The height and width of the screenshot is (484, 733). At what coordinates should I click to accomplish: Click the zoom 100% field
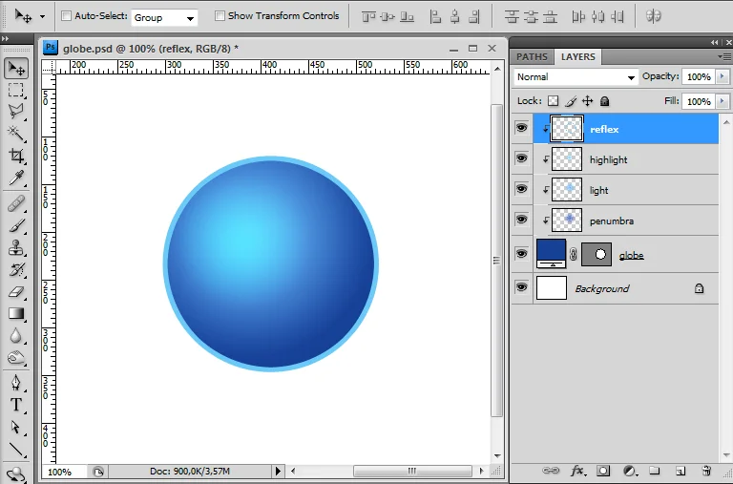pyautogui.click(x=64, y=472)
